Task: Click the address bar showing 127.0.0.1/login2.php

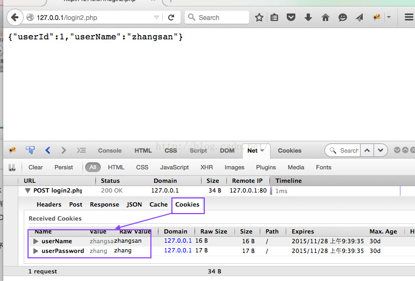Action: (90, 17)
